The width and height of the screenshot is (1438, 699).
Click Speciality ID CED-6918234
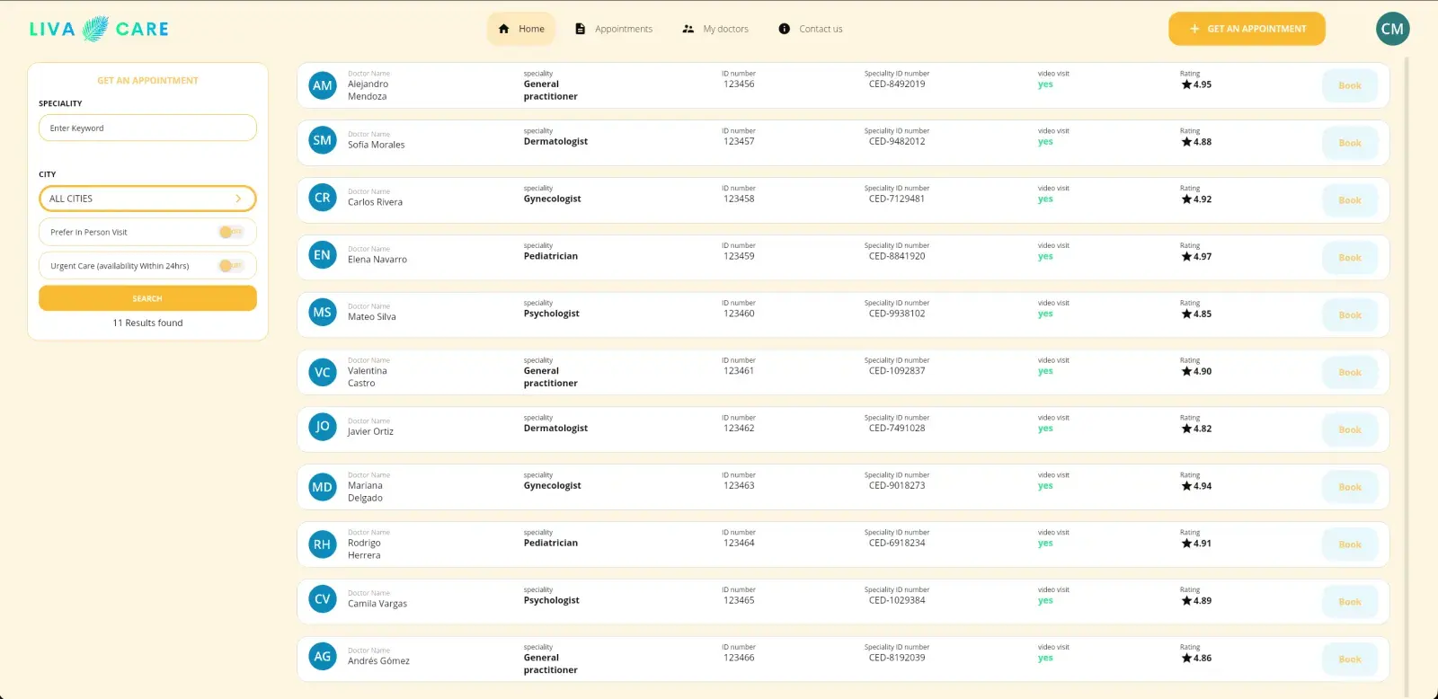[x=897, y=544]
